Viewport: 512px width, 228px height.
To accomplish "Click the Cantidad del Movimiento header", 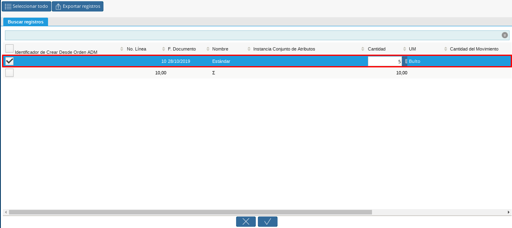I will click(x=474, y=49).
